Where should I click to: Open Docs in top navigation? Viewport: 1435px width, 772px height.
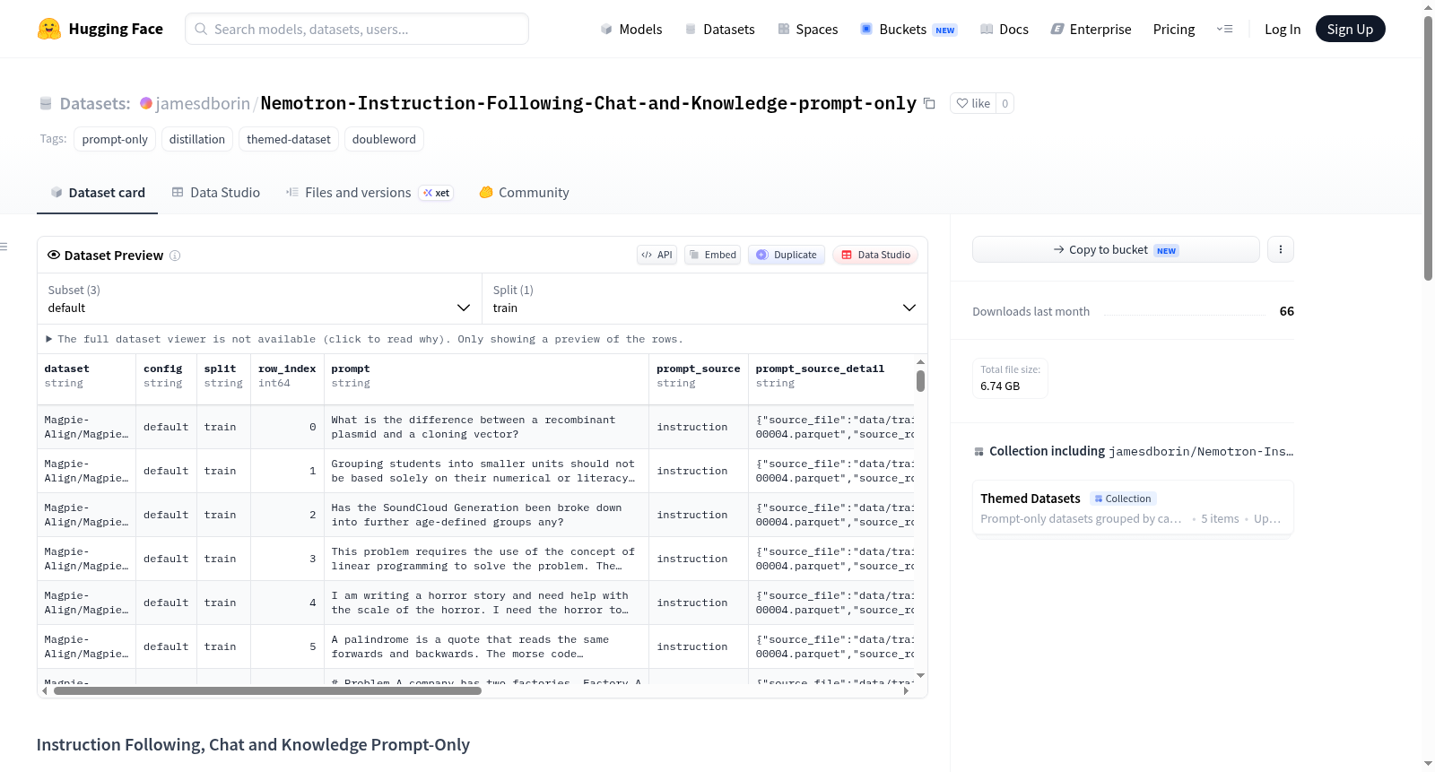(x=1004, y=29)
